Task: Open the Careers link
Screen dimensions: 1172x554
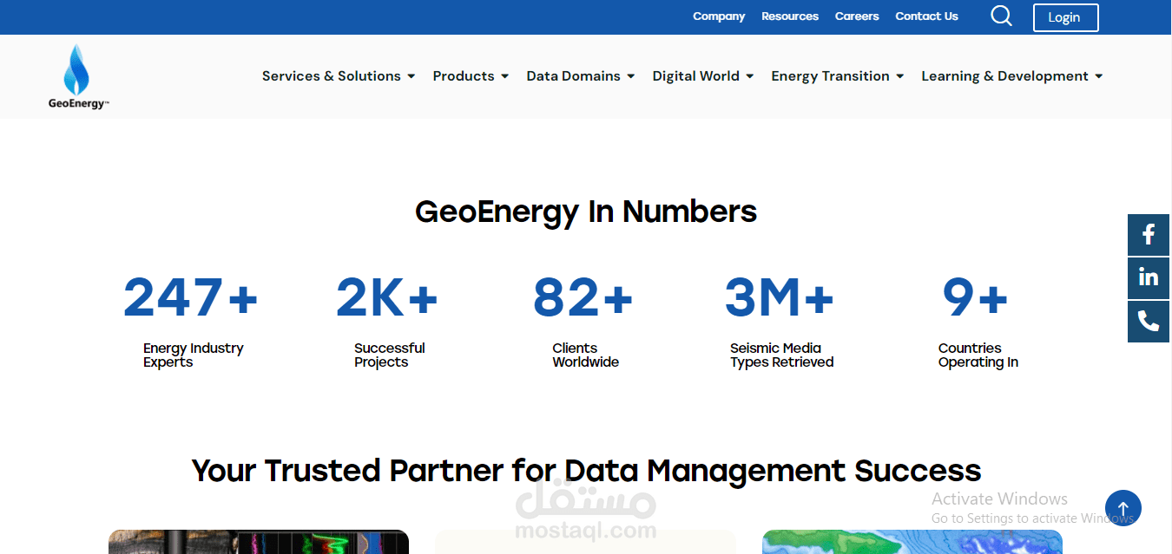Action: tap(857, 16)
